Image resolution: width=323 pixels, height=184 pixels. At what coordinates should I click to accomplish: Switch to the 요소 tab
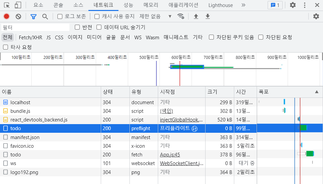38,5
